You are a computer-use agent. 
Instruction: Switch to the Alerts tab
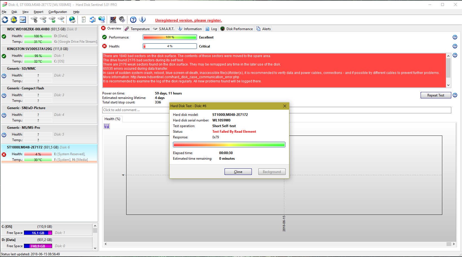click(x=263, y=29)
